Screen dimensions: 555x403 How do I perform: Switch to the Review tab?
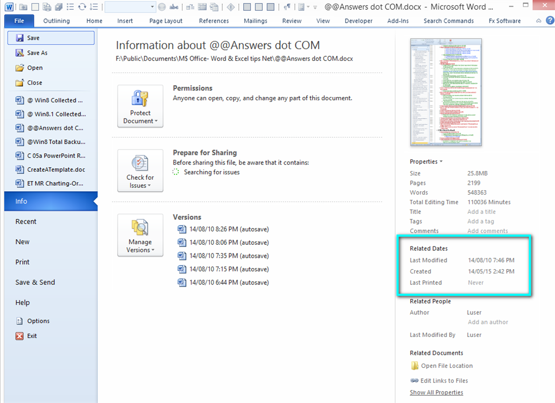[x=292, y=21]
